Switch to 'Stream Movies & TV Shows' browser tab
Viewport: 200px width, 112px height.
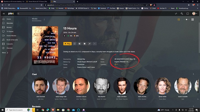tap(38, 1)
